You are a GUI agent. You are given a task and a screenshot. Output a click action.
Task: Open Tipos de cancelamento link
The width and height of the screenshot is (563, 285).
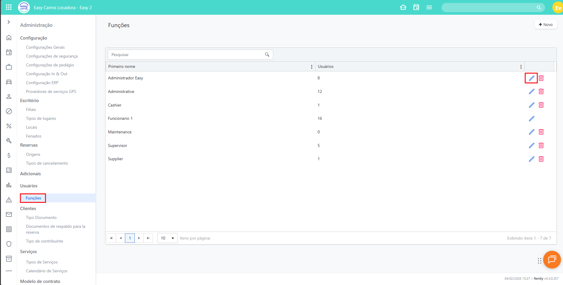(47, 163)
